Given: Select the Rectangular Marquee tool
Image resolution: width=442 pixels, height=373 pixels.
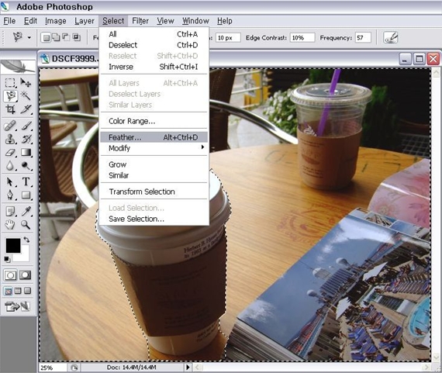Looking at the screenshot, I should pyautogui.click(x=10, y=83).
